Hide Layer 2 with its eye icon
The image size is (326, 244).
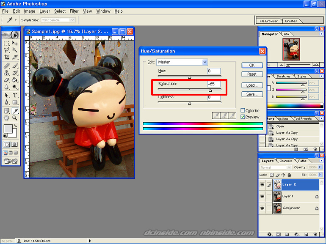[262, 185]
